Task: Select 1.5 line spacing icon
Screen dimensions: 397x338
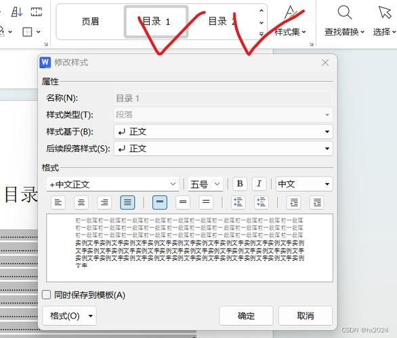Action: coord(183,202)
